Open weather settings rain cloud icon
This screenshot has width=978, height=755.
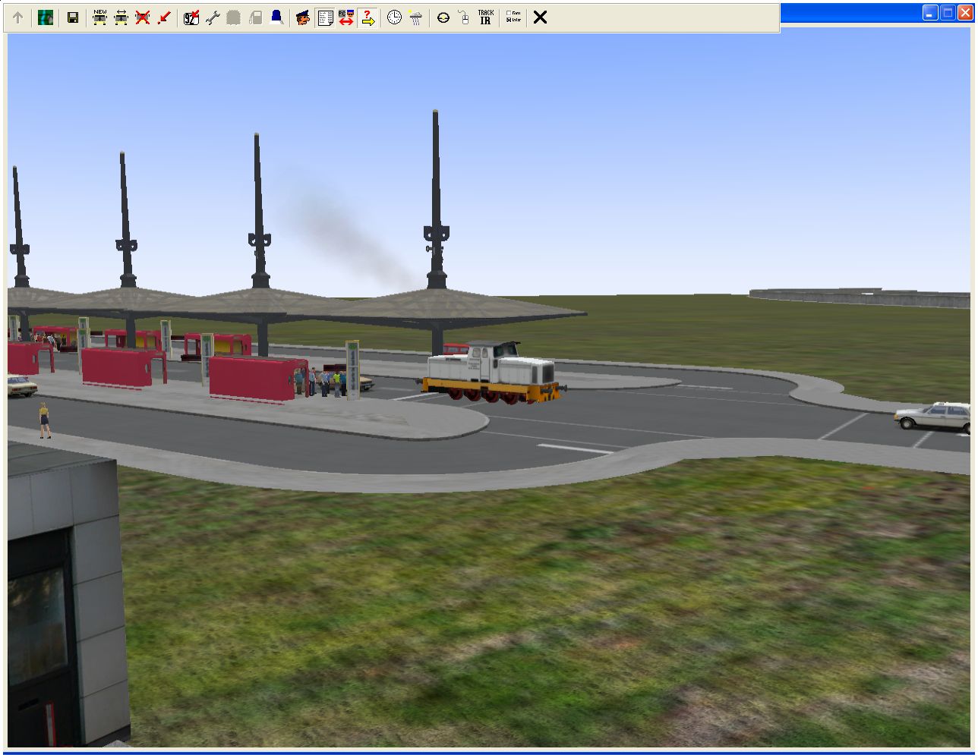[x=415, y=17]
